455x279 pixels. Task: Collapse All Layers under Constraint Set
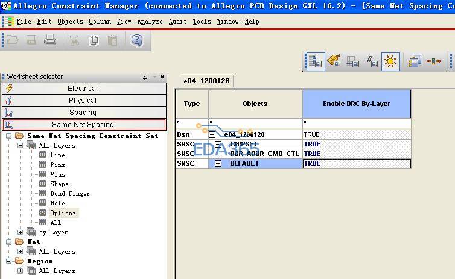(x=20, y=145)
